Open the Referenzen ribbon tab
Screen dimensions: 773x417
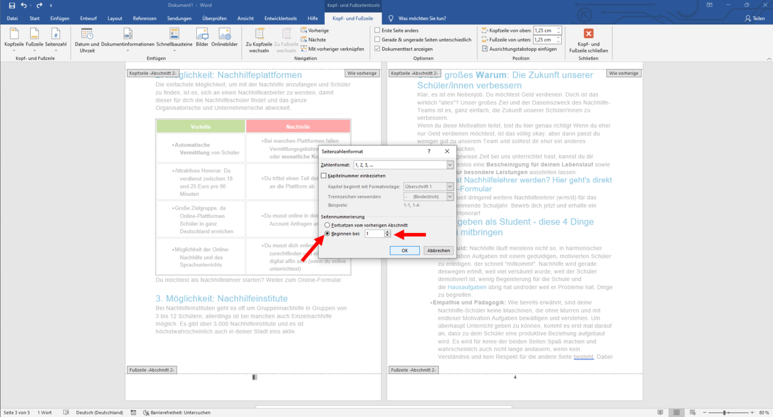click(x=144, y=19)
